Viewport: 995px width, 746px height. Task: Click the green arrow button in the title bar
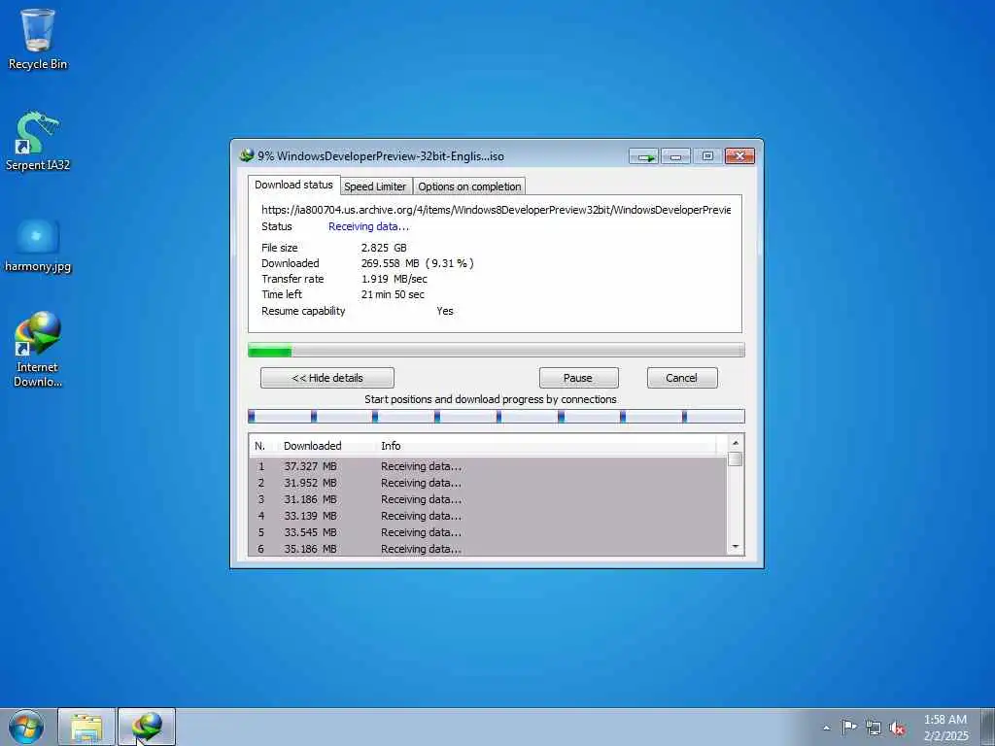pos(643,156)
